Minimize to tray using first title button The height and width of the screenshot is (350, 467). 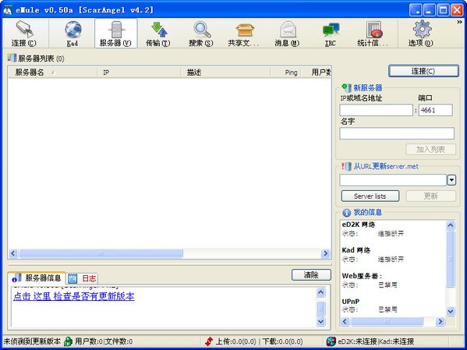pos(416,10)
